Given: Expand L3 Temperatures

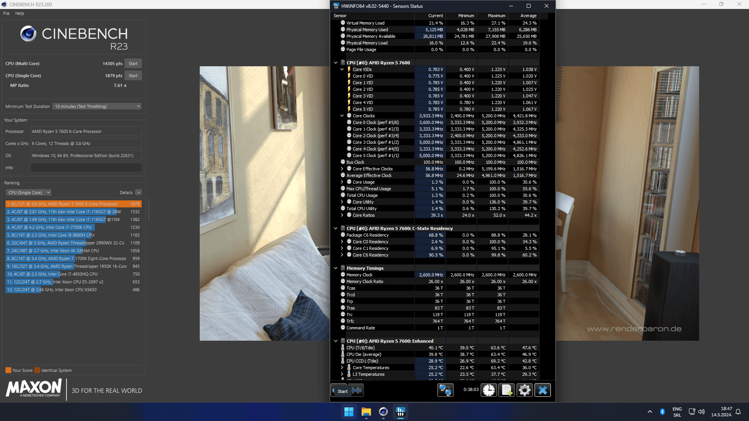Looking at the screenshot, I should 342,374.
